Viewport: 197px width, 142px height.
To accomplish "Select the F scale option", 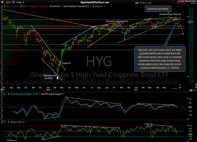I will [195, 90].
